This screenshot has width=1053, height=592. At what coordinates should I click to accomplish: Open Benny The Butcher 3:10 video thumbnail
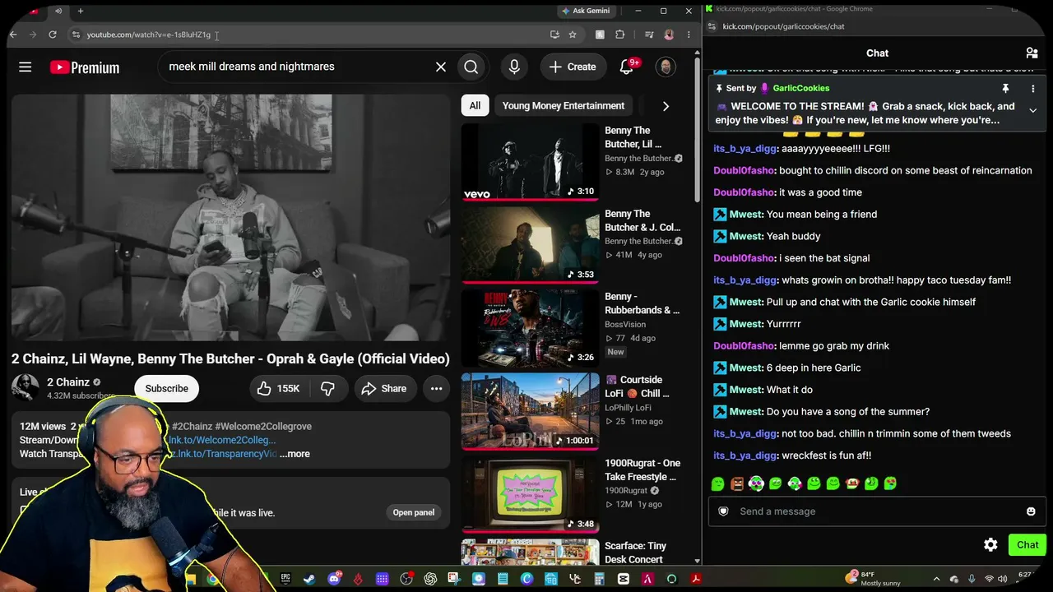[x=531, y=162]
